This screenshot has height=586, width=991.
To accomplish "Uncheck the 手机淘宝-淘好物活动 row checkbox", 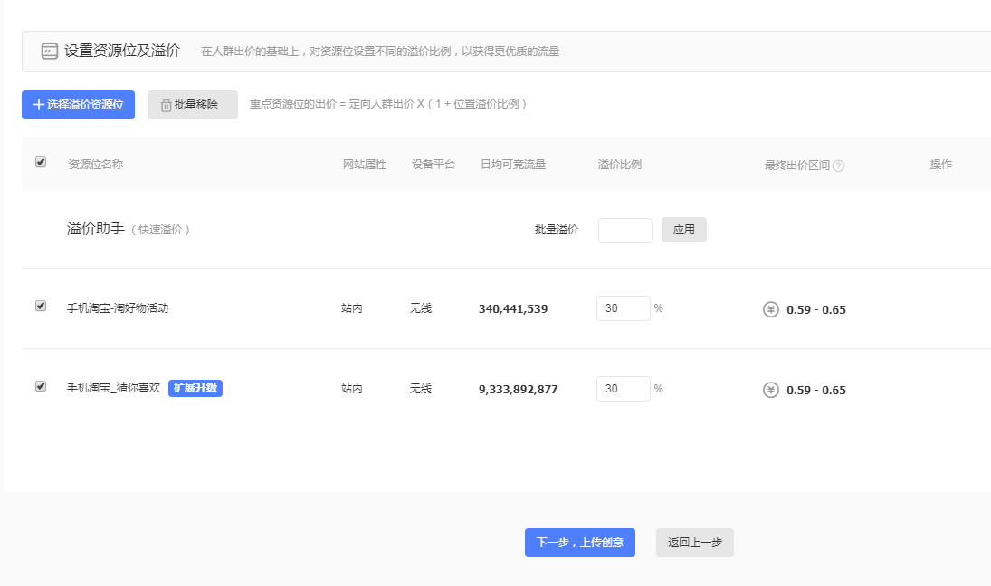I will [41, 307].
